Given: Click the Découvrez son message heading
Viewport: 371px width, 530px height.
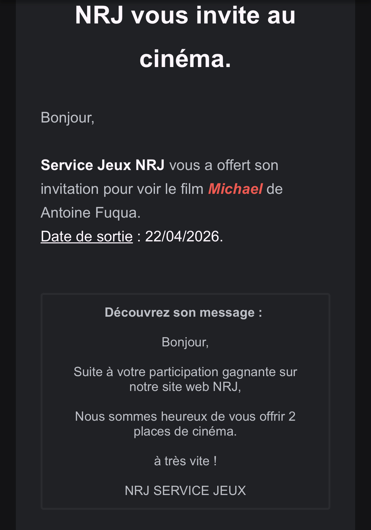Looking at the screenshot, I should tap(183, 312).
